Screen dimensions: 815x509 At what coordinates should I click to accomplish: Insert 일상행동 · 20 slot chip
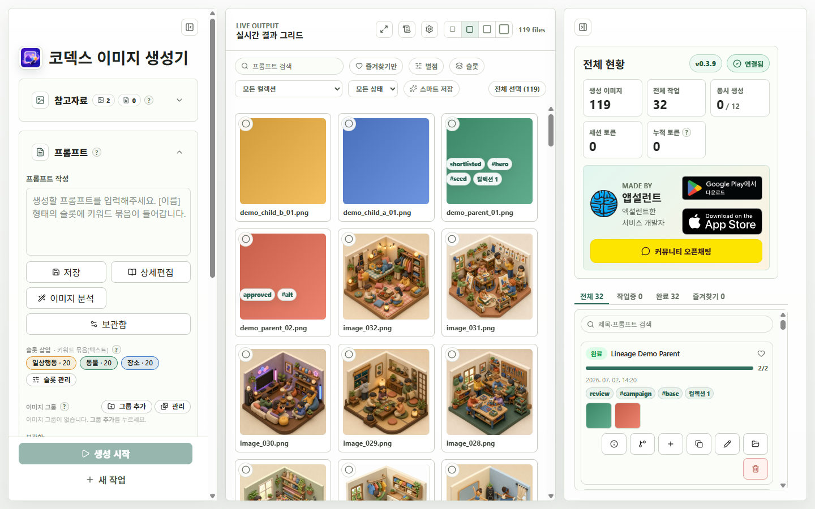pos(51,363)
